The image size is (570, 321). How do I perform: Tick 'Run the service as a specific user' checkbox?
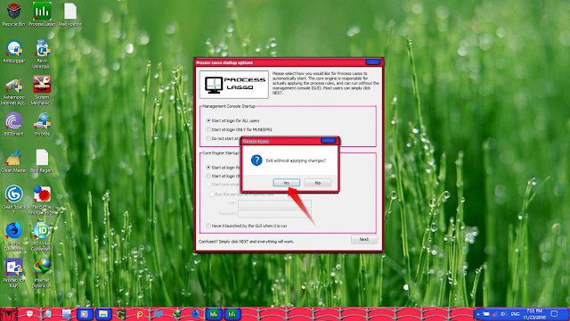point(212,194)
